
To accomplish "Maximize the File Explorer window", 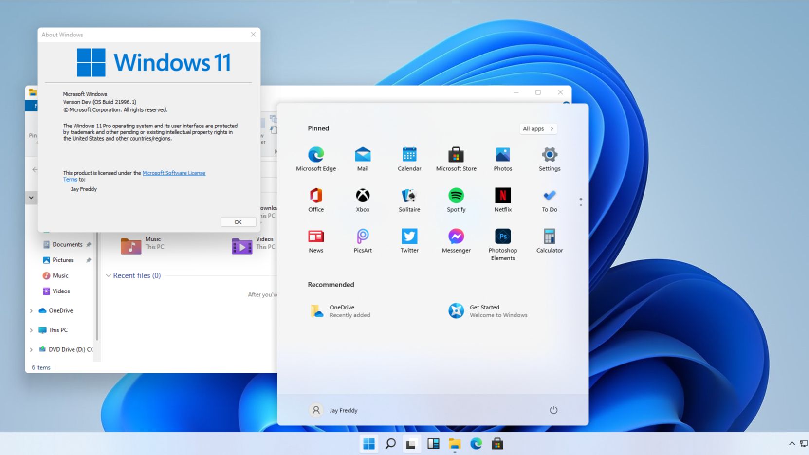I will pyautogui.click(x=538, y=92).
